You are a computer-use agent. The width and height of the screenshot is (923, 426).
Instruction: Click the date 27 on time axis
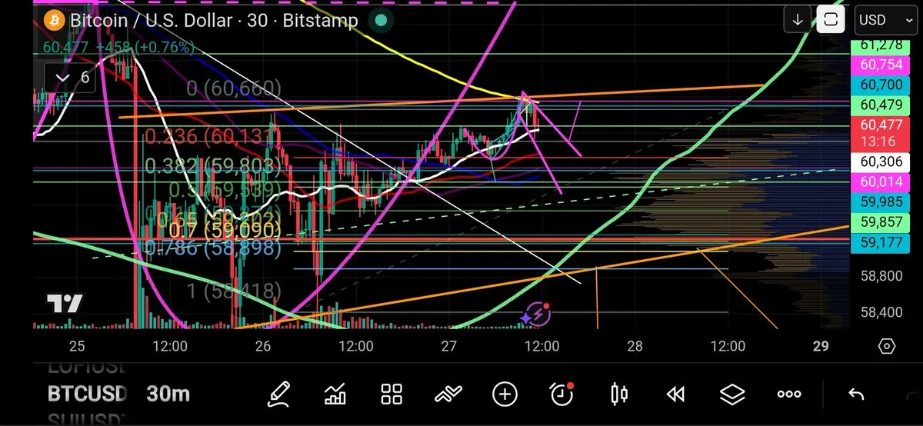[449, 346]
